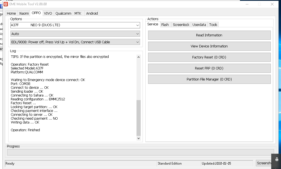Open the Home tab
Image resolution: width=281 pixels, height=169 pixels.
tap(11, 14)
